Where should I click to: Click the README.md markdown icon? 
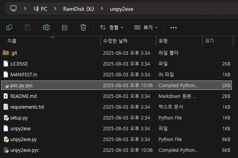[6, 96]
